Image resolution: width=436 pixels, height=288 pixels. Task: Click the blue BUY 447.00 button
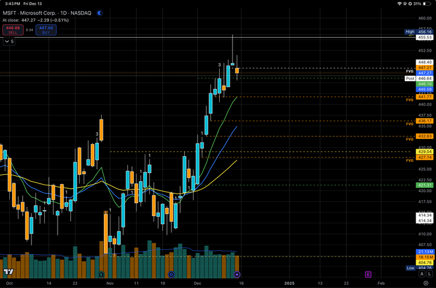[46, 30]
